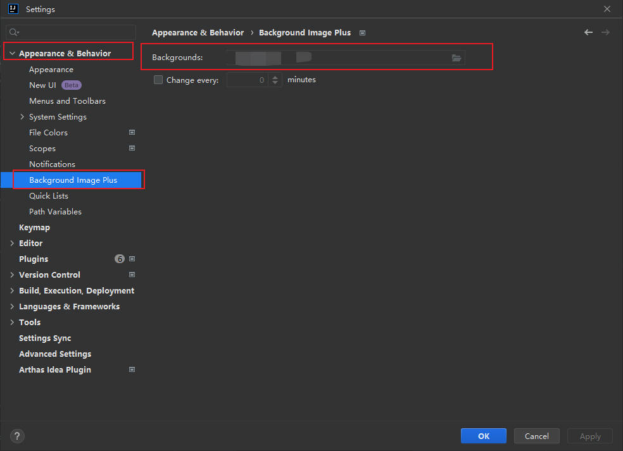Viewport: 623px width, 451px height.
Task: Click the forward navigation arrow
Action: pyautogui.click(x=605, y=32)
